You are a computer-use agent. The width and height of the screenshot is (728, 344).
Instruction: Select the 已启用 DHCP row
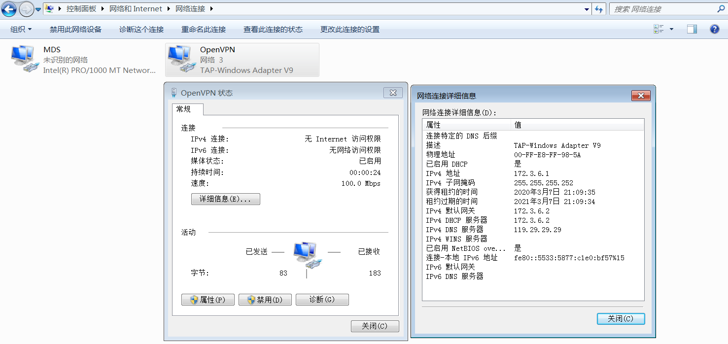point(533,164)
